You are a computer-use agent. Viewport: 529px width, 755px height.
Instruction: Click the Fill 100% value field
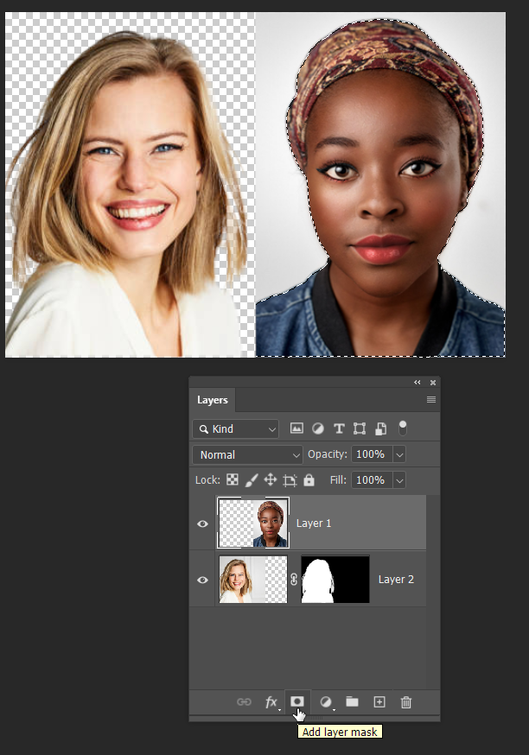coord(372,480)
